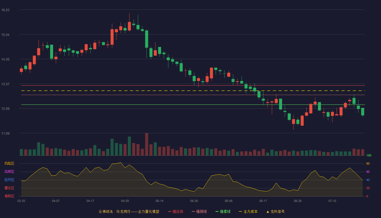Toggle the 强弱线 legend item
Screen dimensions: 381x218
click(199, 211)
